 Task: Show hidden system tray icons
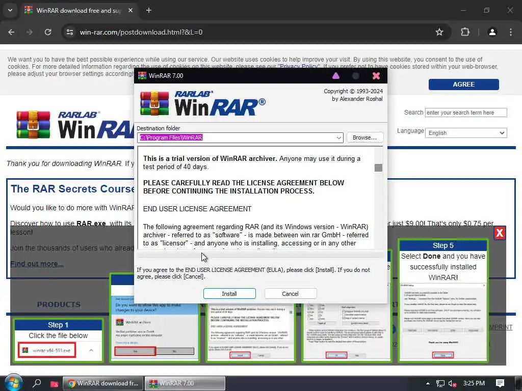(428, 383)
